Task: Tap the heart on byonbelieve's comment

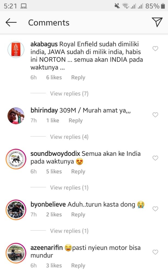Action: (155, 209)
